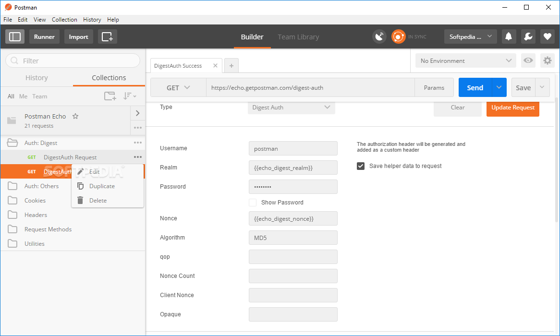Open the Collection menu

click(x=64, y=20)
